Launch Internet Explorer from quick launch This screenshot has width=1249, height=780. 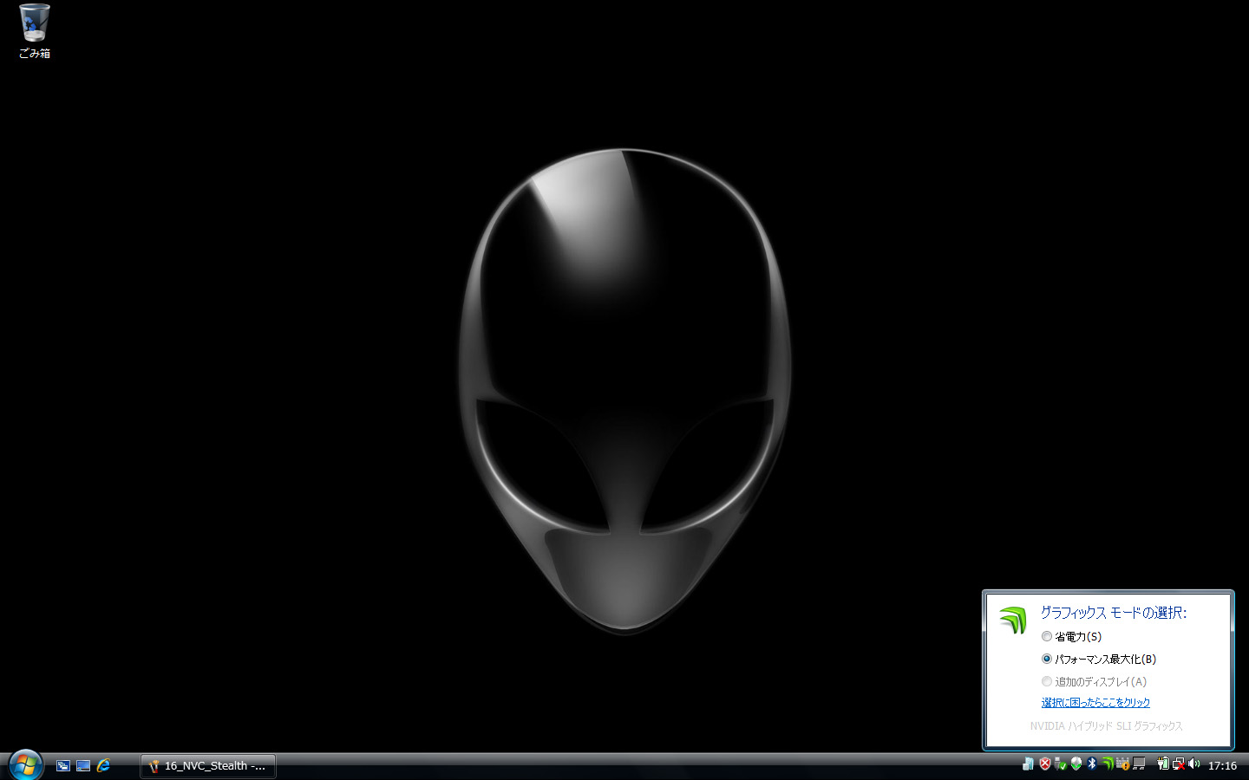(x=104, y=765)
